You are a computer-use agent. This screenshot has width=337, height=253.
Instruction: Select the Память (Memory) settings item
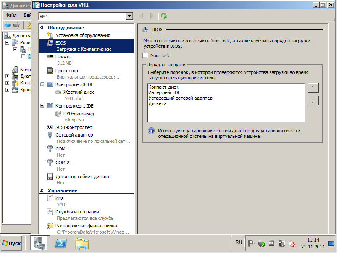pyautogui.click(x=63, y=57)
